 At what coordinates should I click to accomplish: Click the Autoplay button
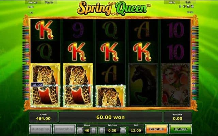pos(41,129)
